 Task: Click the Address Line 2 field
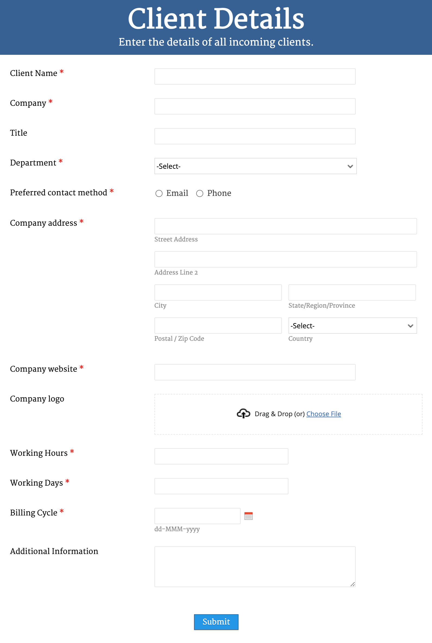coord(285,259)
